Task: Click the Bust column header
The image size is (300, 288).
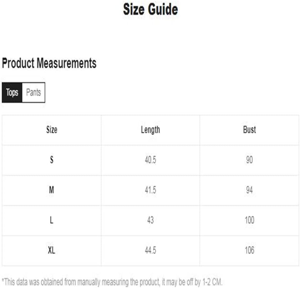Action: pos(249,130)
